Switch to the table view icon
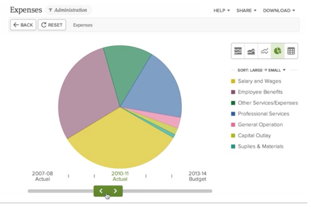This screenshot has height=207, width=311. 291,51
